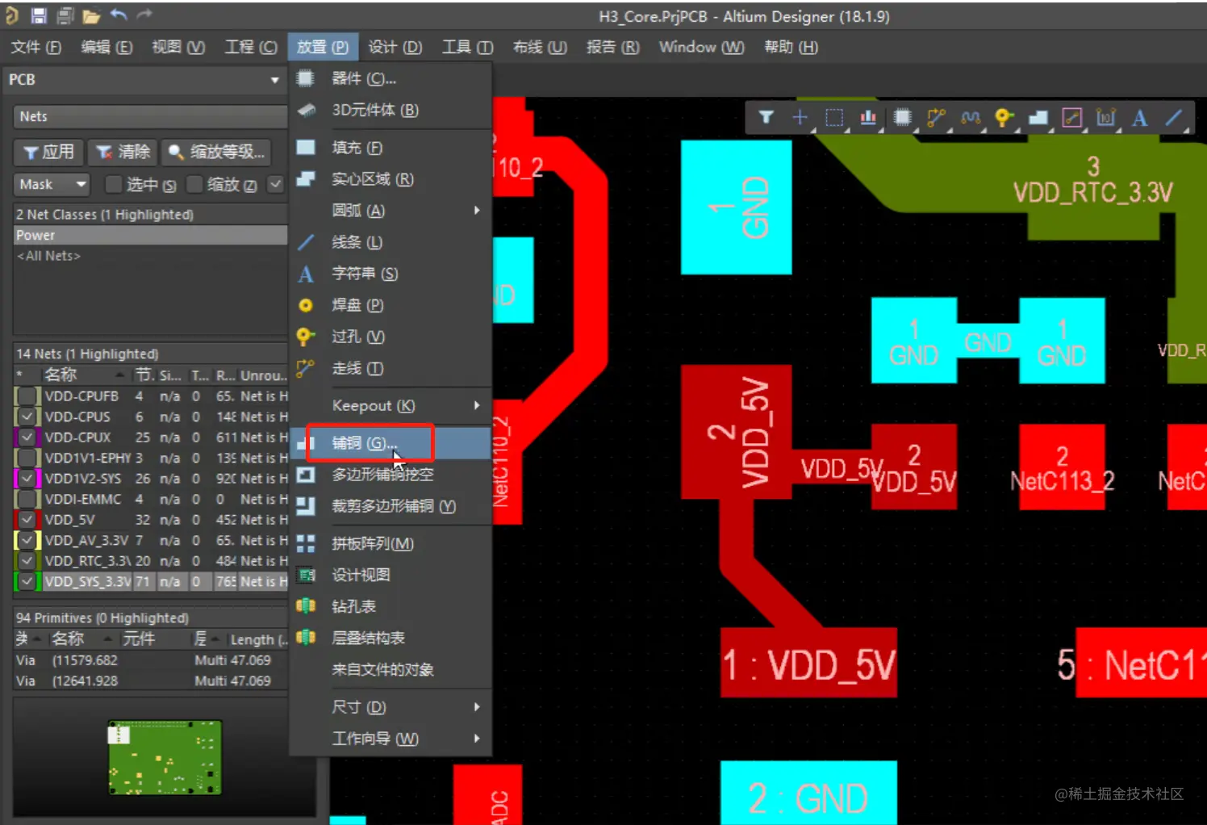This screenshot has height=825, width=1207.
Task: Click the 清除 clear filter button
Action: click(x=123, y=152)
